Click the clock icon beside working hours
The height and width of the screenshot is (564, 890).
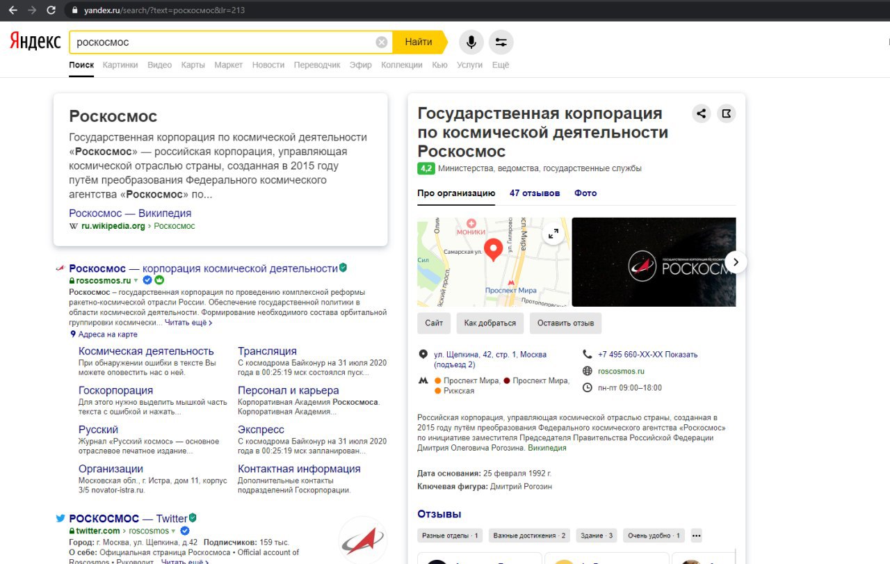[588, 388]
